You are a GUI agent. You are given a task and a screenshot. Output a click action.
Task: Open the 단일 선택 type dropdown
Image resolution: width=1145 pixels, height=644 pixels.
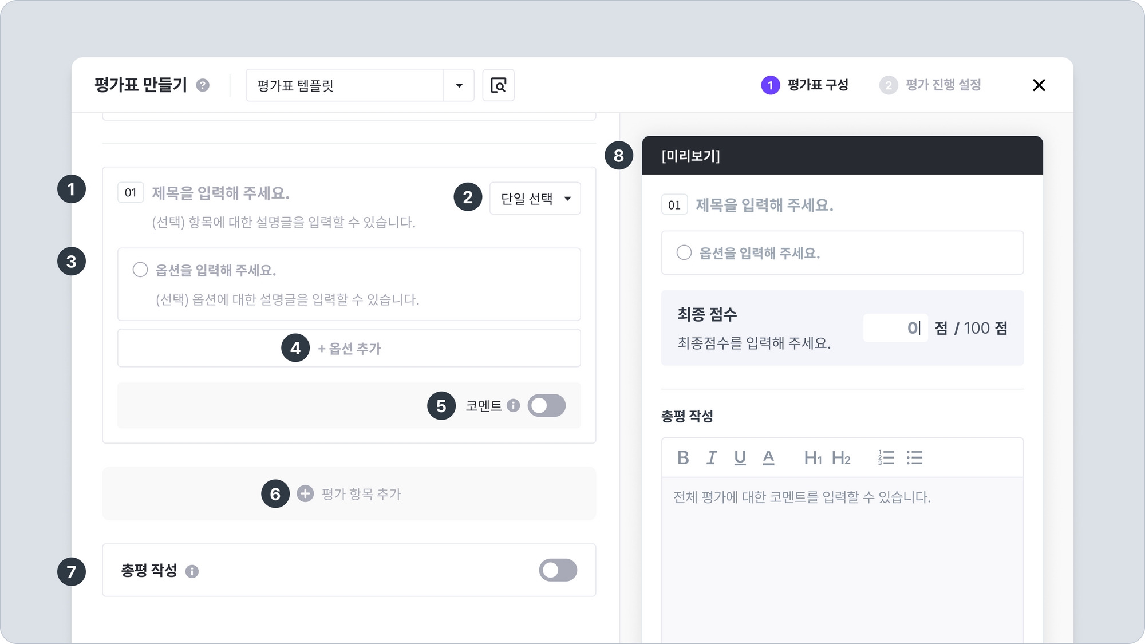pos(535,199)
